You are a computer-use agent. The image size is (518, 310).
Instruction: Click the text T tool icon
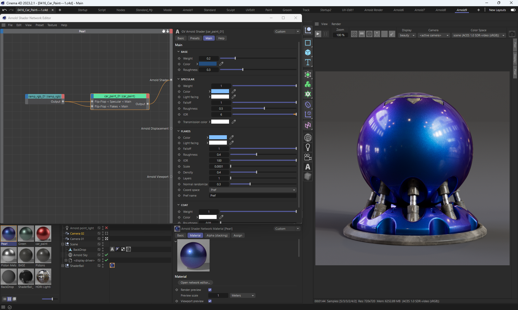point(308,62)
